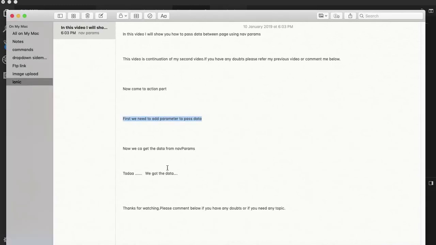Open the Notes folder
The image size is (436, 245).
point(29,42)
